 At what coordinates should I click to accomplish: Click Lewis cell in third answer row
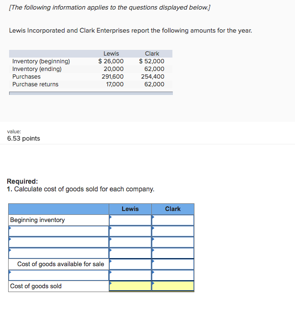pos(130,242)
